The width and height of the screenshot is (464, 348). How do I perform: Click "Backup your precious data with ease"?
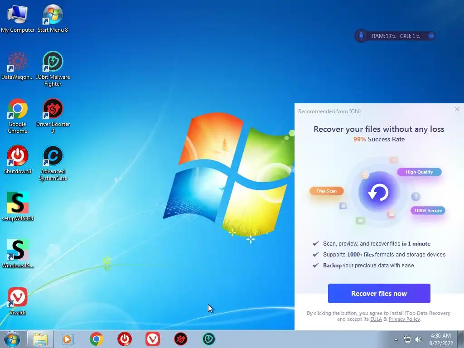[368, 266]
